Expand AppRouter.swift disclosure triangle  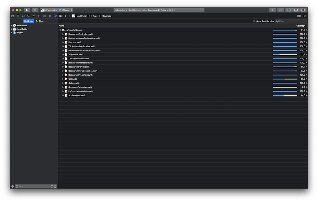click(63, 55)
